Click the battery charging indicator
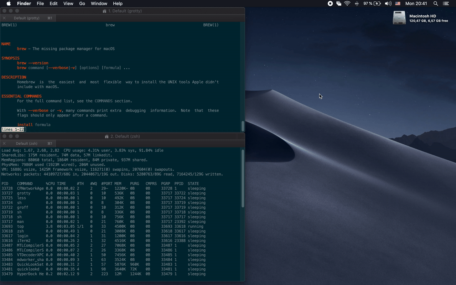Screen dimensions: 456x285 pos(377,4)
